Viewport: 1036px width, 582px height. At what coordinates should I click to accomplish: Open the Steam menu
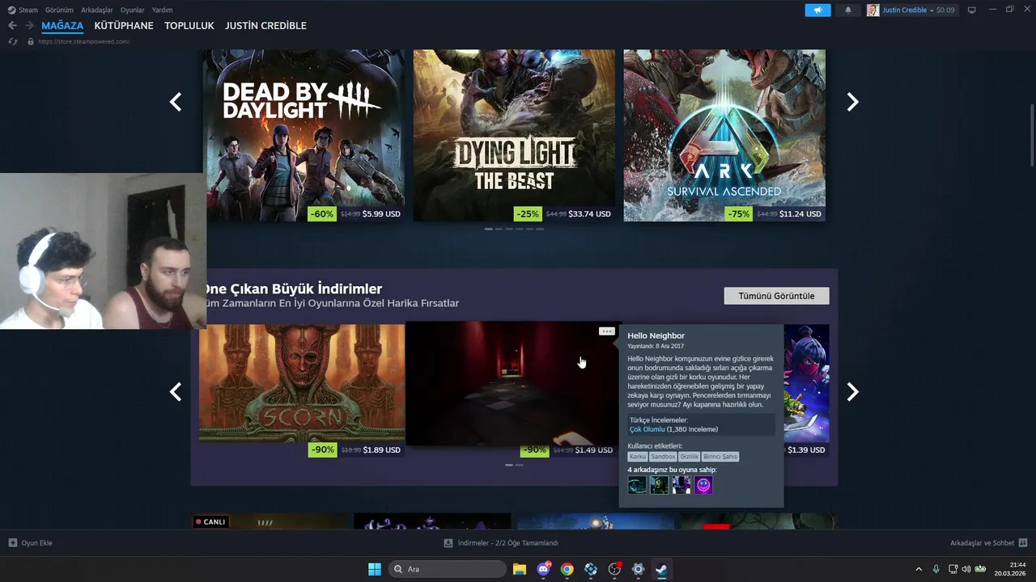[28, 10]
